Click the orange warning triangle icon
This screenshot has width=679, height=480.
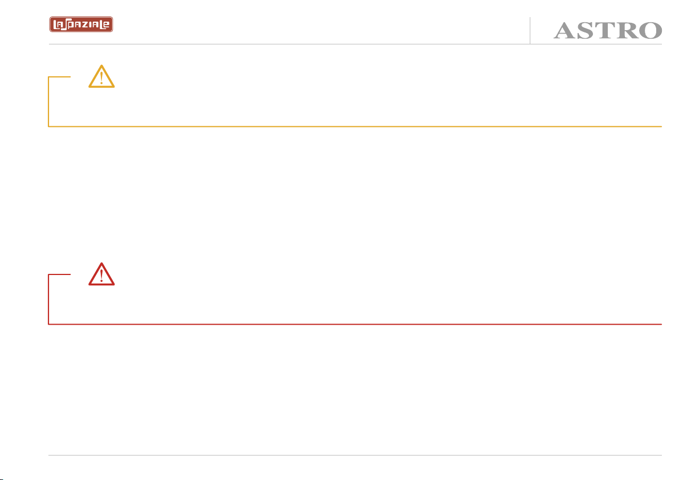[101, 77]
